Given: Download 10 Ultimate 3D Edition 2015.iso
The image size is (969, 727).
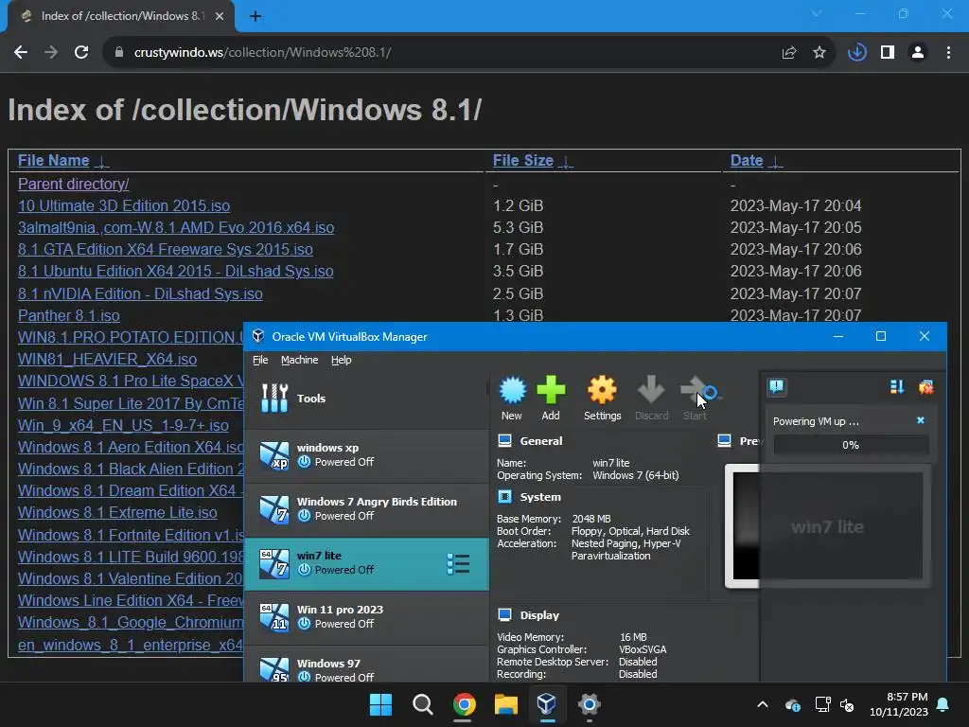Looking at the screenshot, I should (x=124, y=205).
